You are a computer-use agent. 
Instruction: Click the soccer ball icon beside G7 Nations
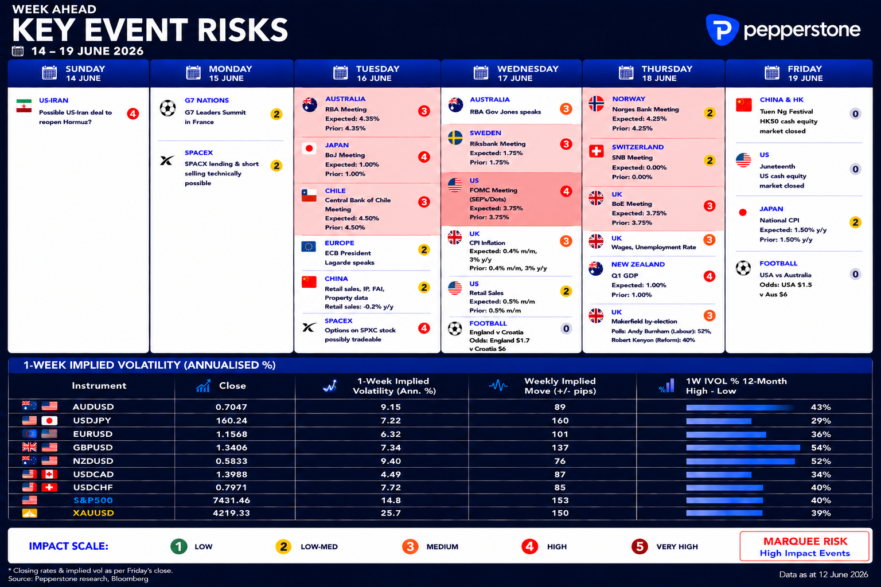tap(168, 108)
